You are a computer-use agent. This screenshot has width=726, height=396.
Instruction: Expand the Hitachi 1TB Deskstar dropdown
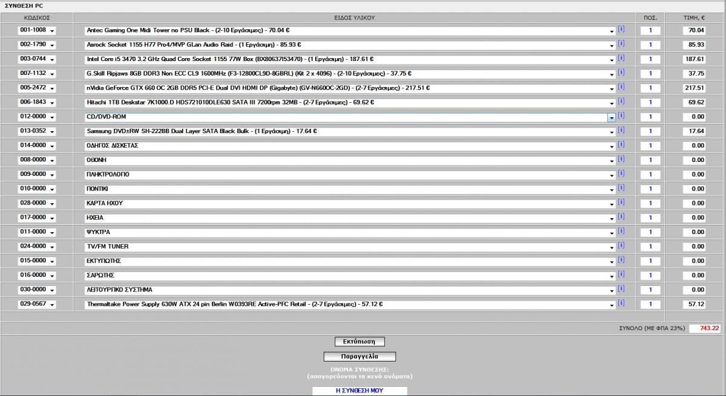pos(350,102)
